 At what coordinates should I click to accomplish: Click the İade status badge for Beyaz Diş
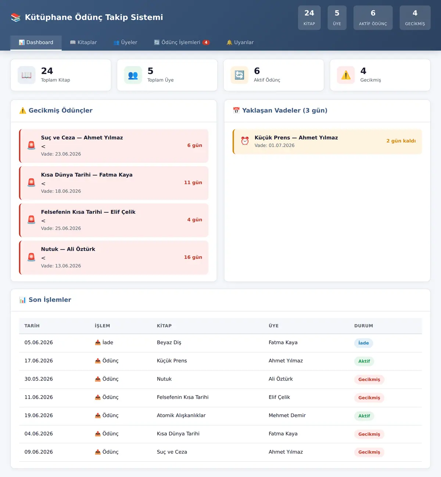(x=364, y=343)
